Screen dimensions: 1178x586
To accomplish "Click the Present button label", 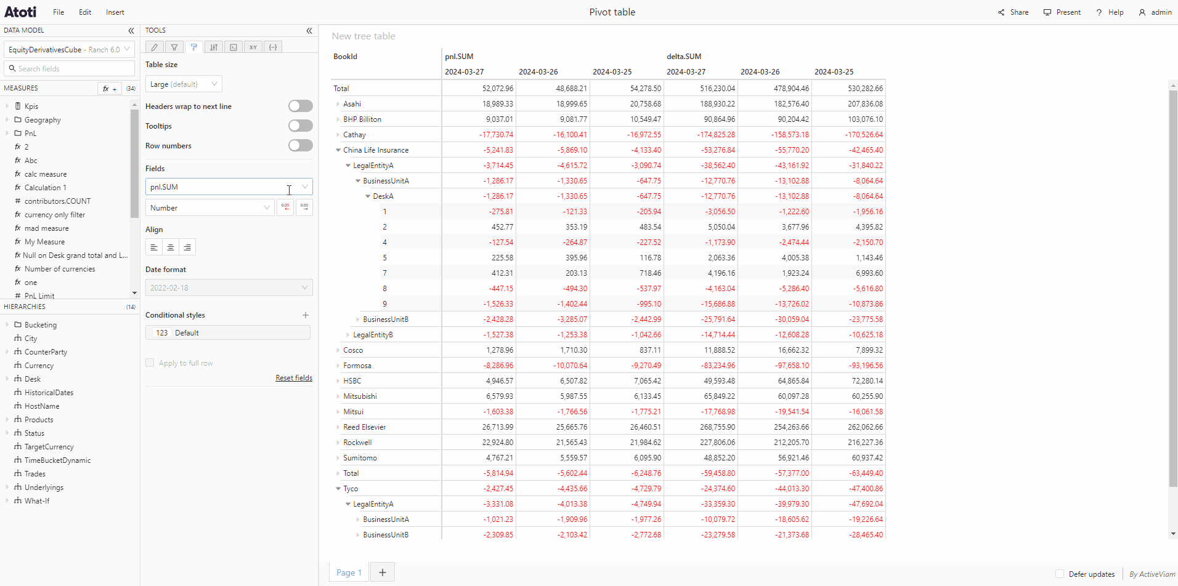I will [1068, 12].
